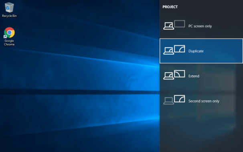Screen dimensions: 243x152
Task: Click the Recycle Bin text label
Action: tap(9, 16)
